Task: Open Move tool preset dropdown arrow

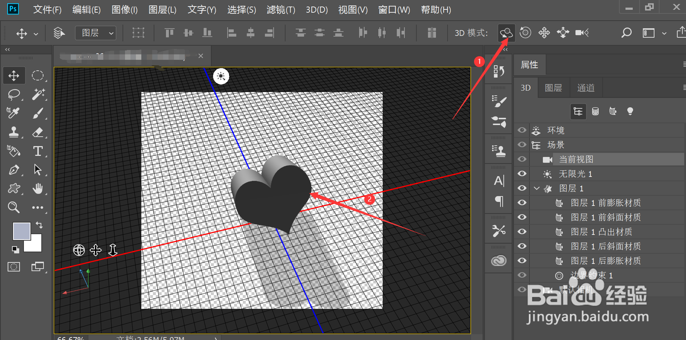Action: pos(36,34)
